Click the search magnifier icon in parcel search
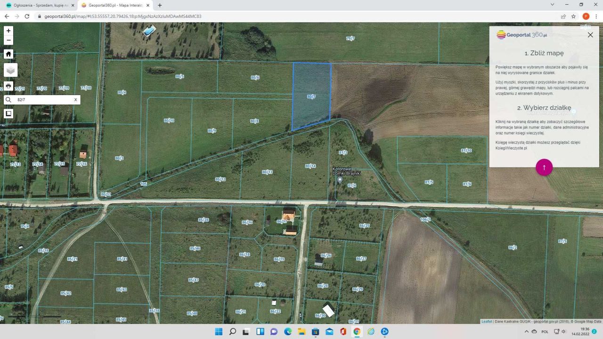This screenshot has height=339, width=603. (8, 100)
